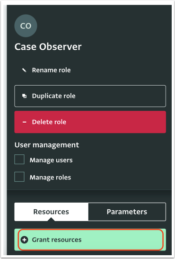Click the pencil icon beside Rename role
This screenshot has height=259, width=175.
pos(24,70)
